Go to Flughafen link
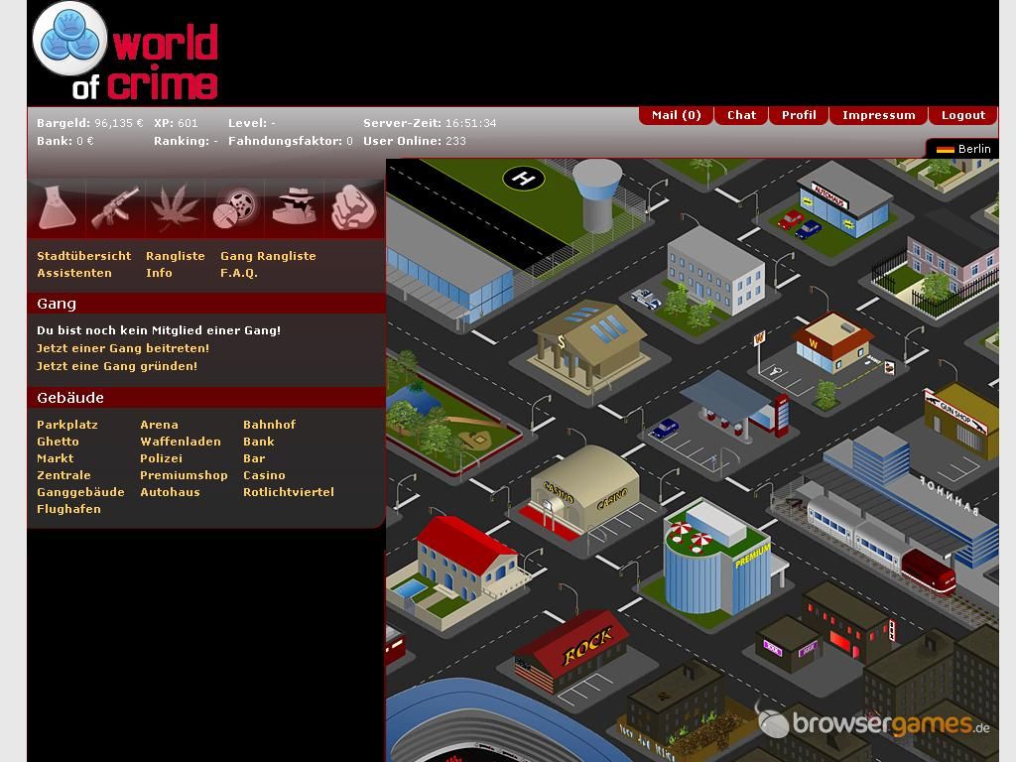The width and height of the screenshot is (1016, 762). (x=68, y=509)
